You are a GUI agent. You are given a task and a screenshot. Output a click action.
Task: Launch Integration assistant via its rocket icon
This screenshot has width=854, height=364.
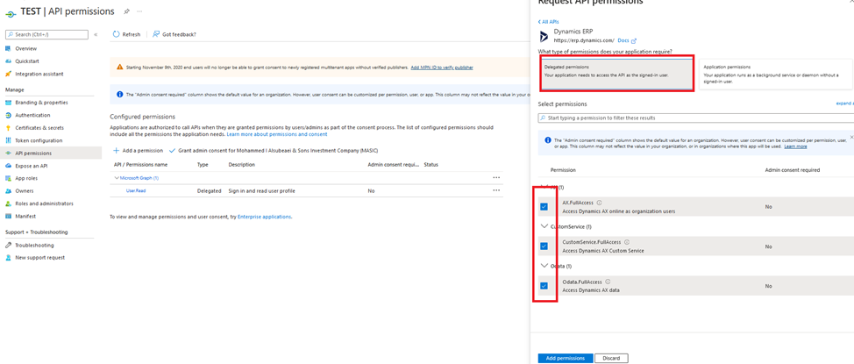pyautogui.click(x=8, y=74)
